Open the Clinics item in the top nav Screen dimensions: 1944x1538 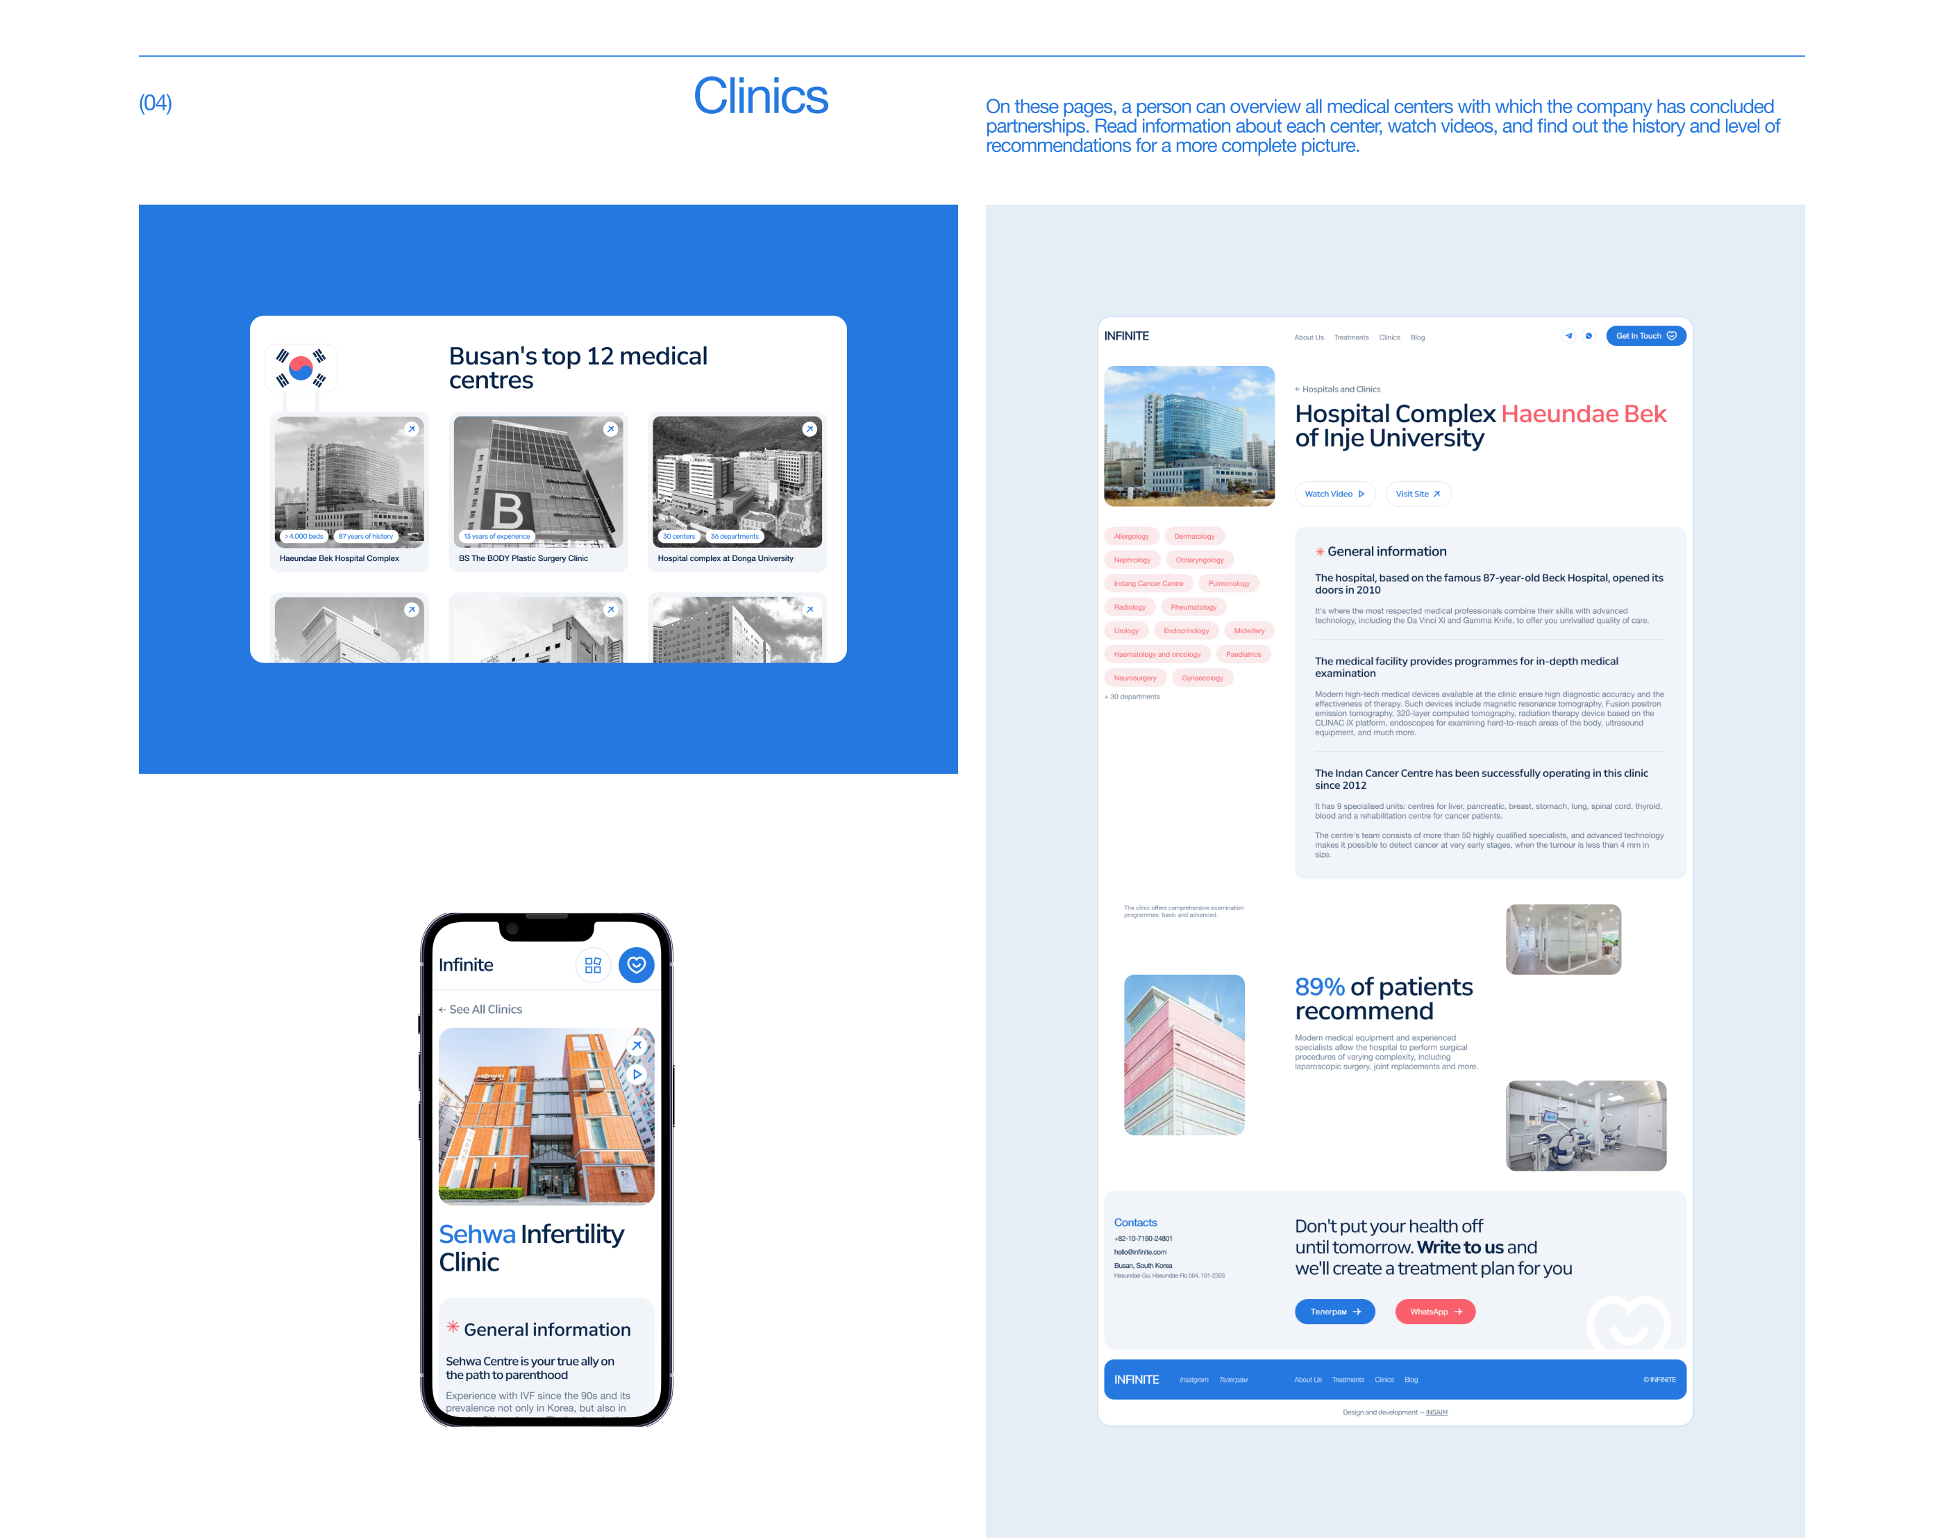point(1389,337)
